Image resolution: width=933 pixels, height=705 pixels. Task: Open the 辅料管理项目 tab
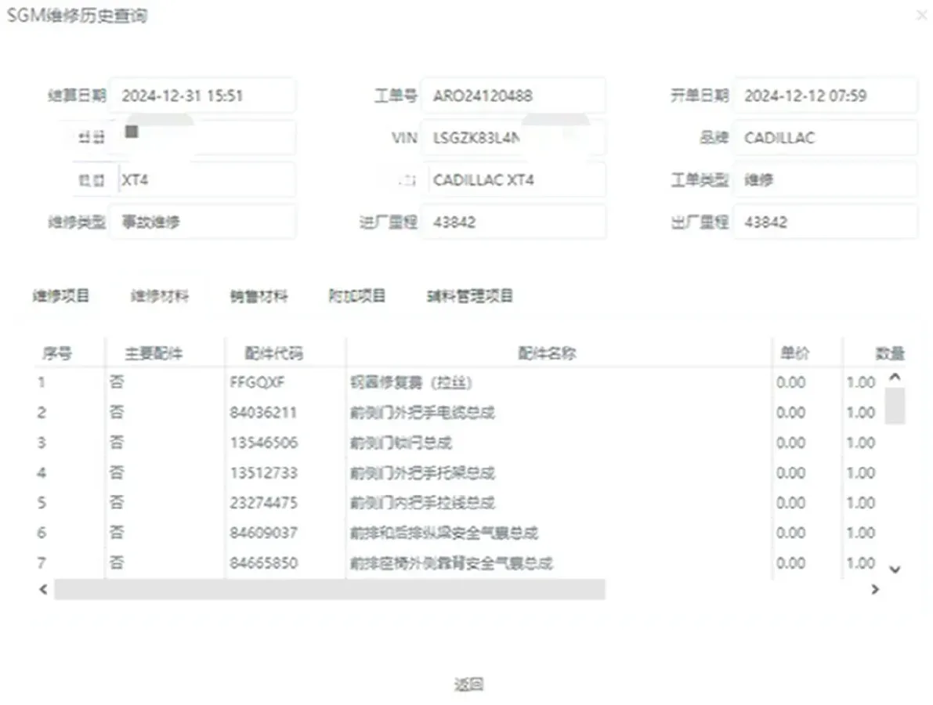(x=468, y=296)
